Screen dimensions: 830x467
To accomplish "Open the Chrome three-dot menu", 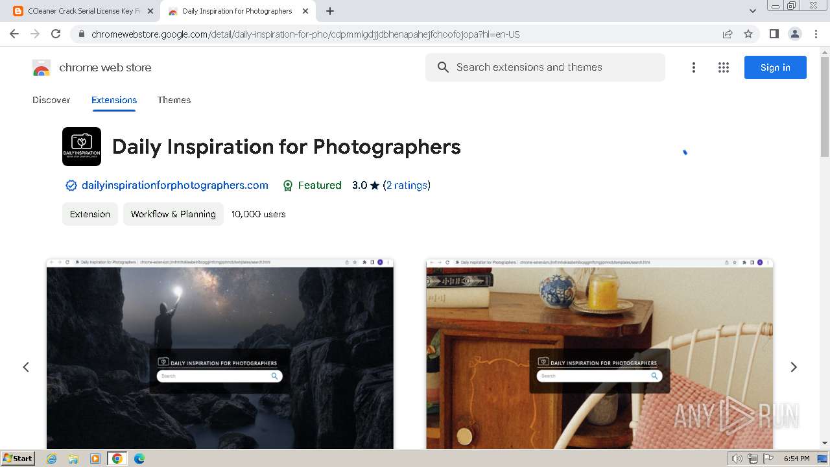I will click(816, 34).
